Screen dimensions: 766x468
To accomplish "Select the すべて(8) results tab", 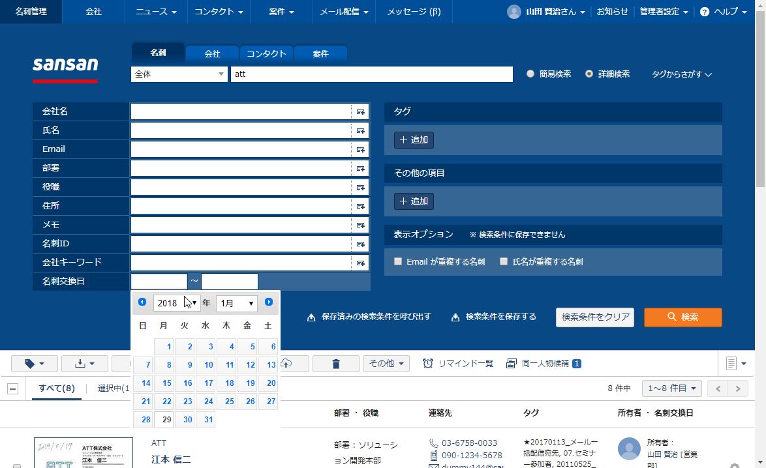I will point(57,388).
